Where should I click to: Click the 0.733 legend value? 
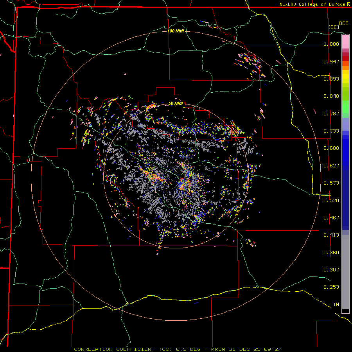(x=331, y=131)
